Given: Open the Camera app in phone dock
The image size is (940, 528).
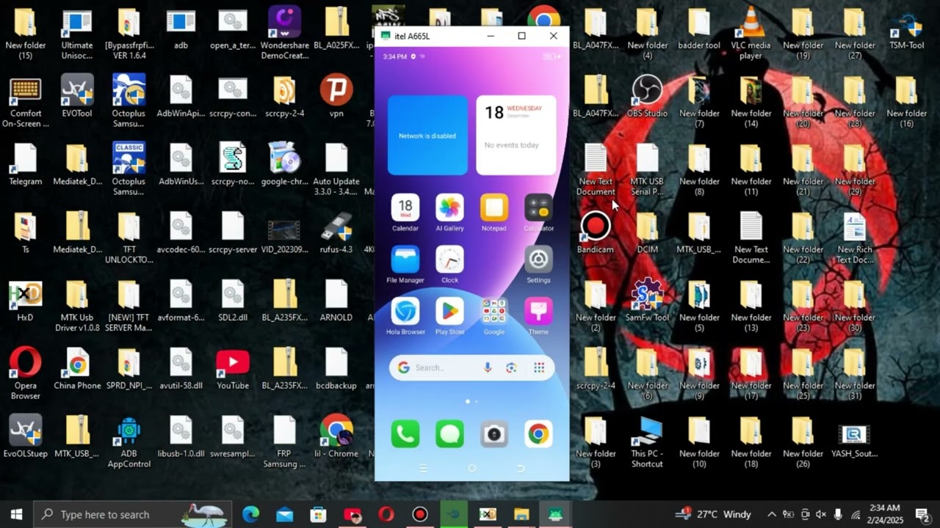Looking at the screenshot, I should pyautogui.click(x=494, y=434).
